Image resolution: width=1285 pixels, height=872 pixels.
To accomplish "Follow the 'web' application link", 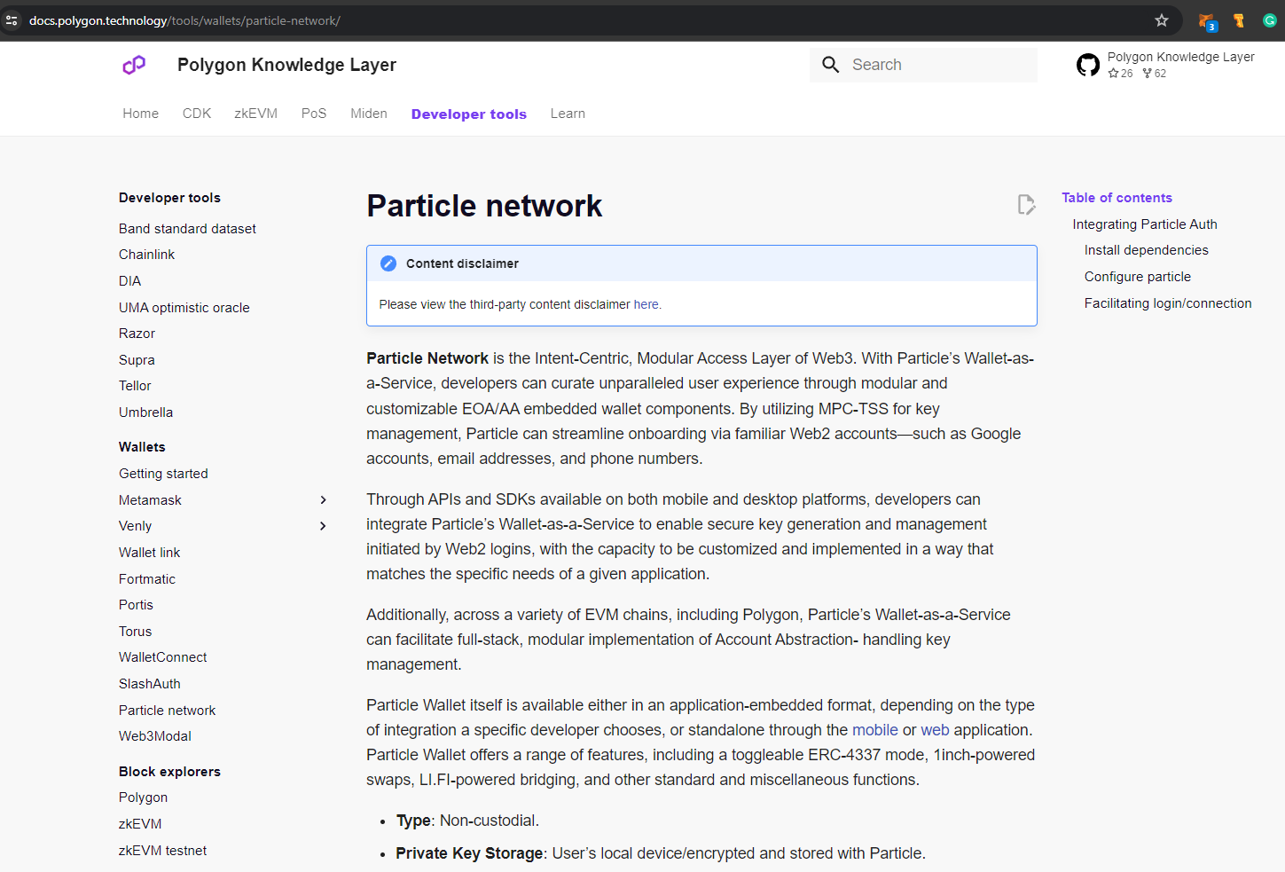I will 935,730.
